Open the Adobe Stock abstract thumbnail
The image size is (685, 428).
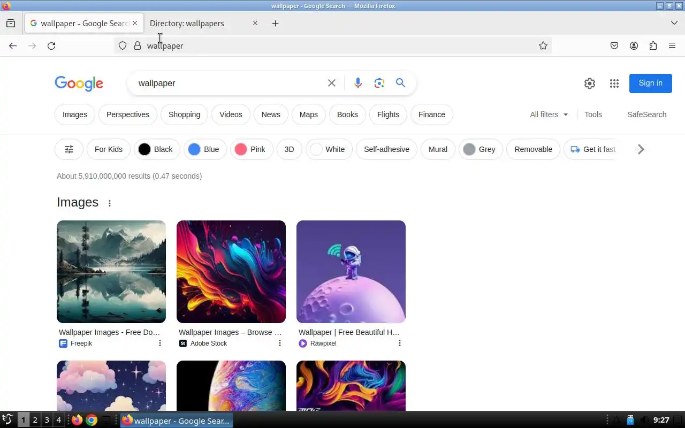231,272
